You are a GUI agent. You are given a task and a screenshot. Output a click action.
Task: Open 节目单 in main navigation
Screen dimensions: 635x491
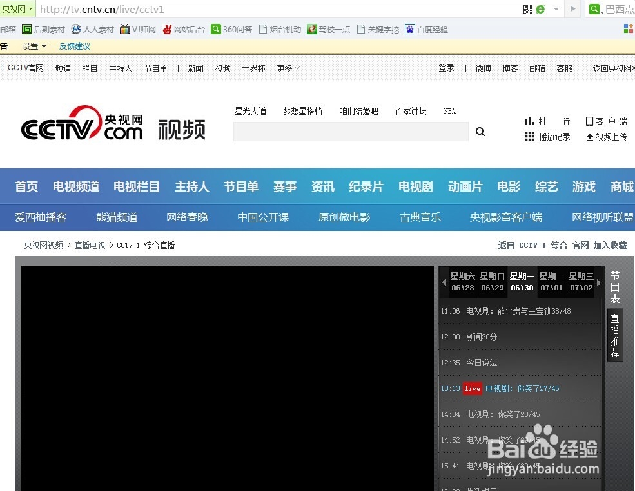pos(241,186)
